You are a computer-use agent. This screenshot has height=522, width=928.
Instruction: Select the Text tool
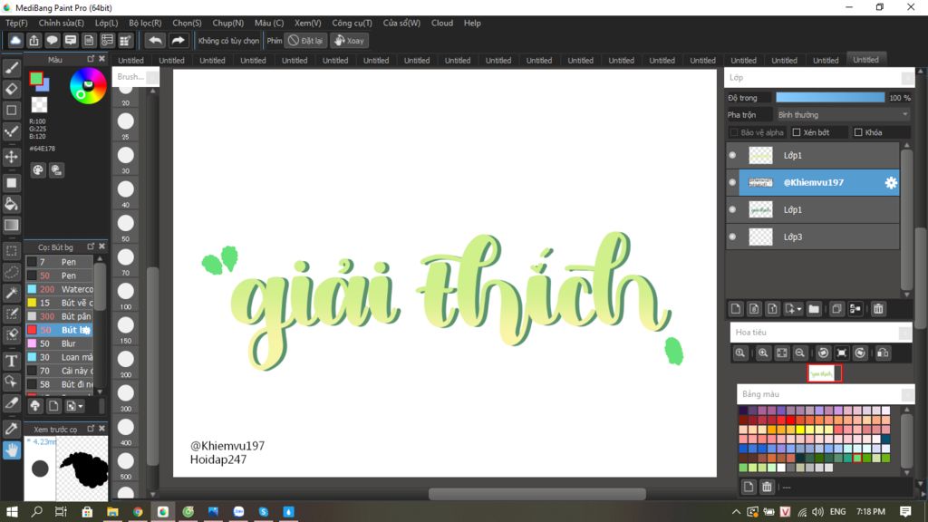coord(11,361)
